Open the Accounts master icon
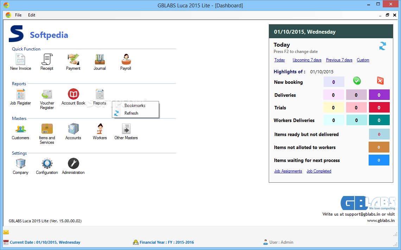Screen dimensions: 401x250 point(73,131)
